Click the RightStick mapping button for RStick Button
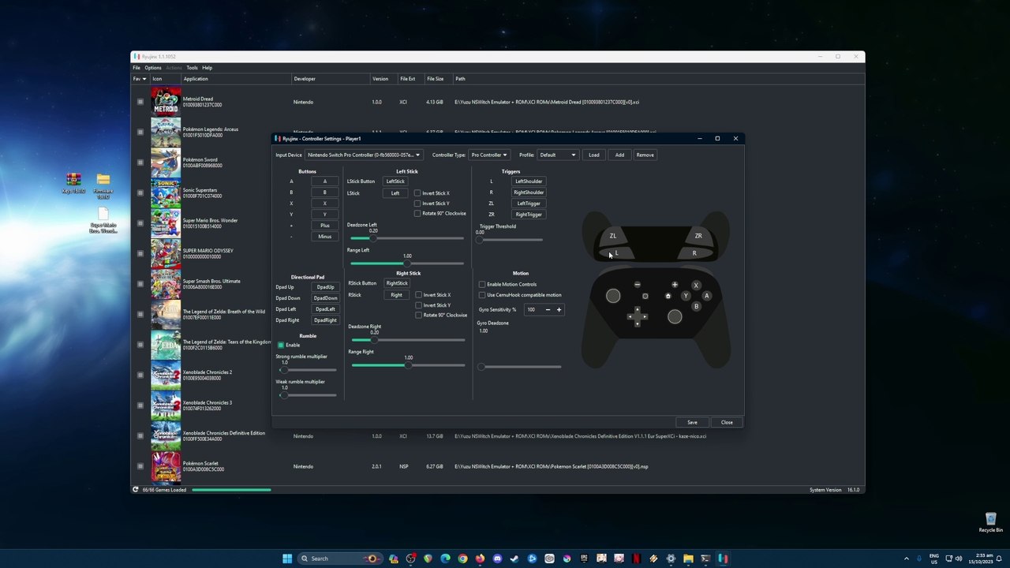Screen dimensions: 1010x568 coord(397,283)
